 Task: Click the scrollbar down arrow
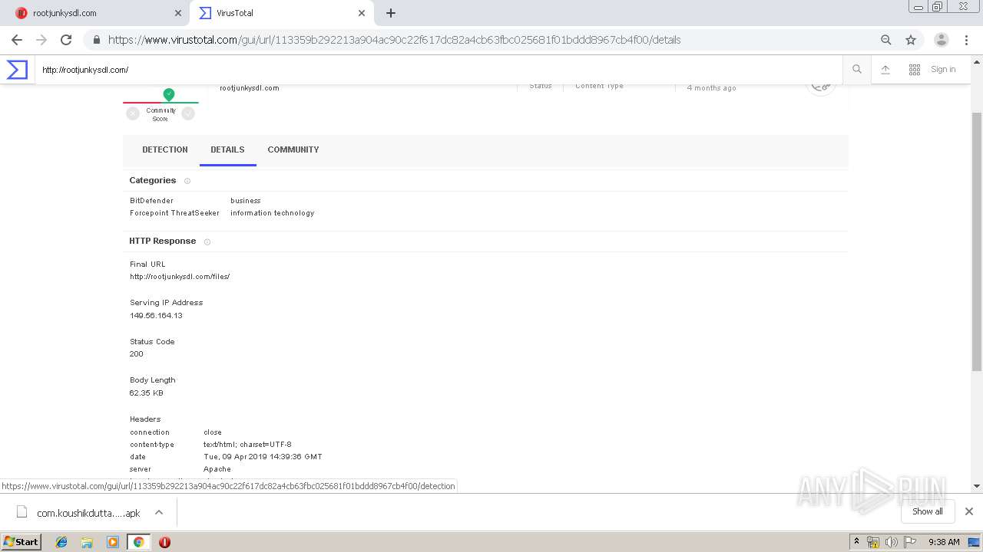(977, 486)
